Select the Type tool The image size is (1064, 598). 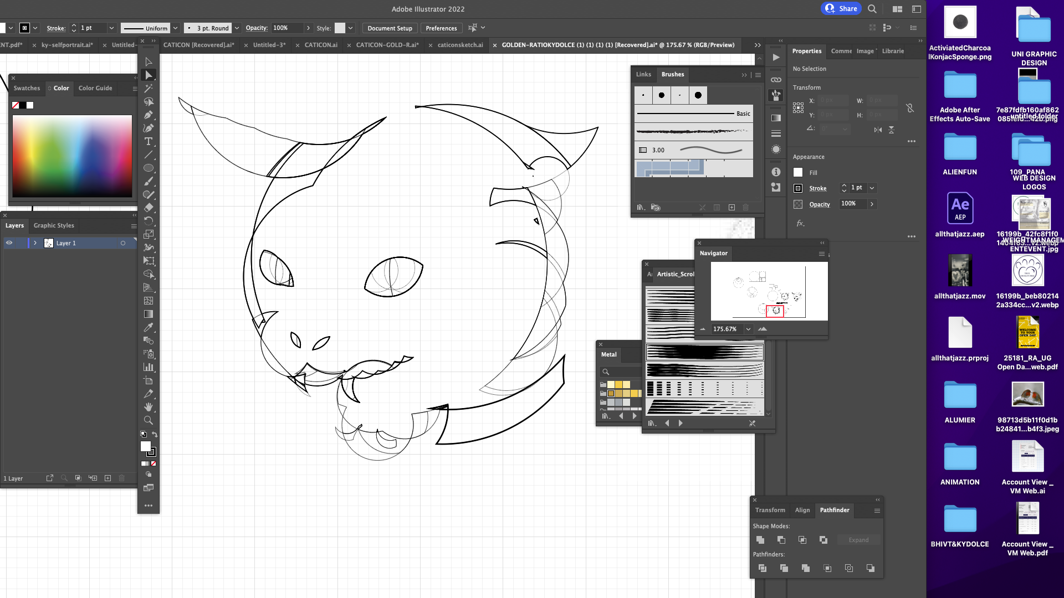pos(149,142)
